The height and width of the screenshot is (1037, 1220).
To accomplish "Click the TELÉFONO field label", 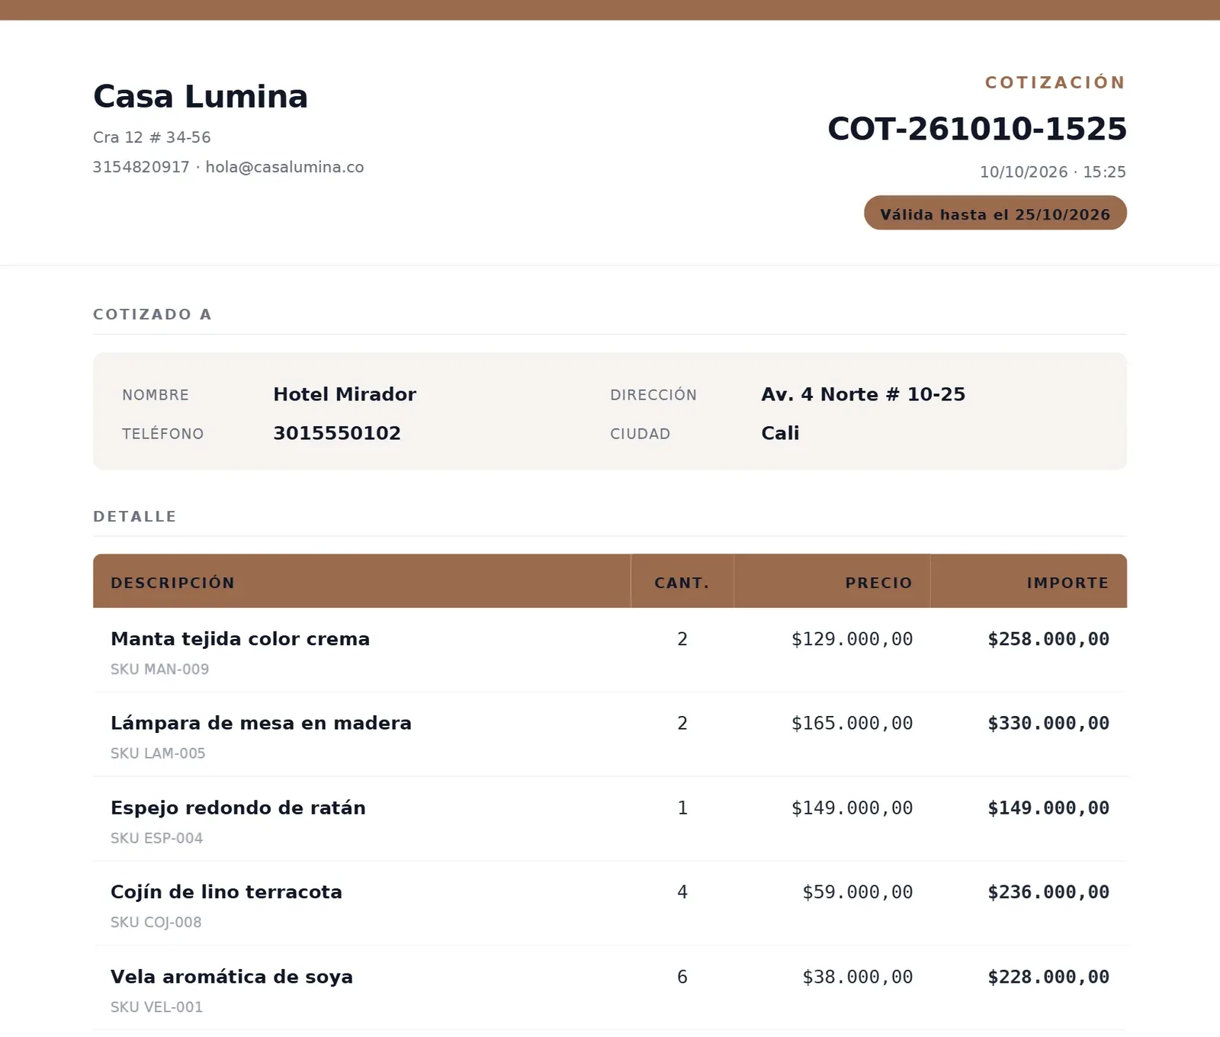I will (163, 434).
